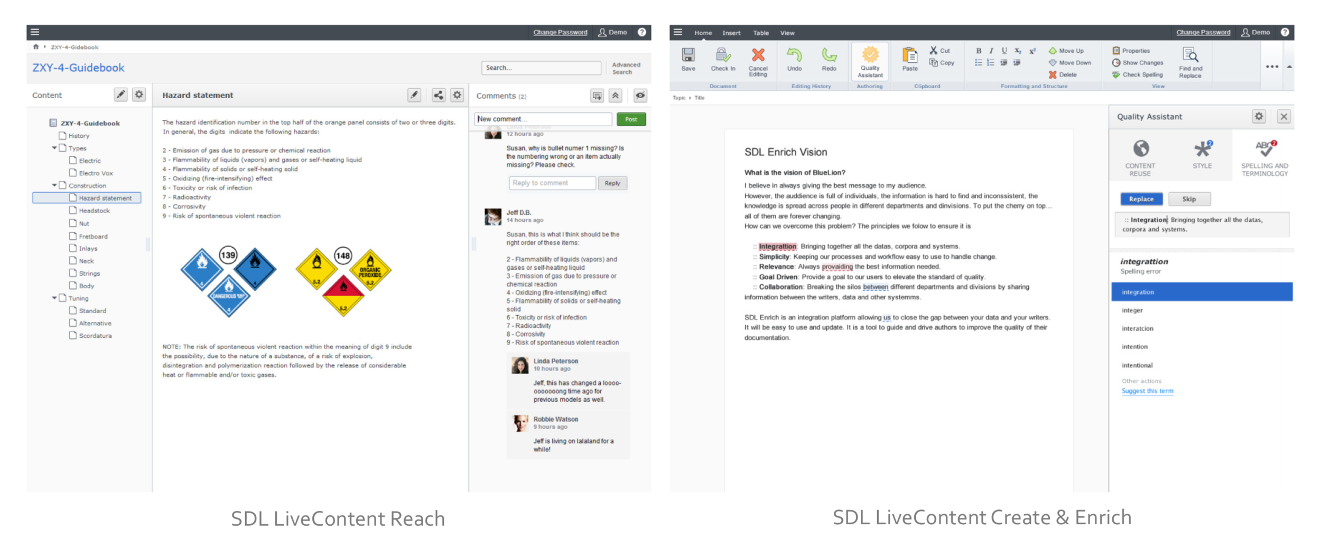The height and width of the screenshot is (549, 1321).
Task: Click the Check In icon
Action: pos(723,55)
